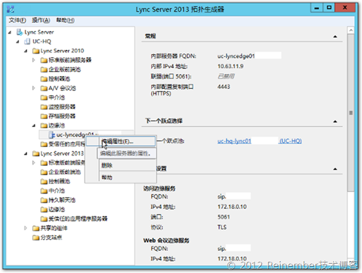Expand 标准版前端服务器 under Lync Server 2010

[34, 60]
